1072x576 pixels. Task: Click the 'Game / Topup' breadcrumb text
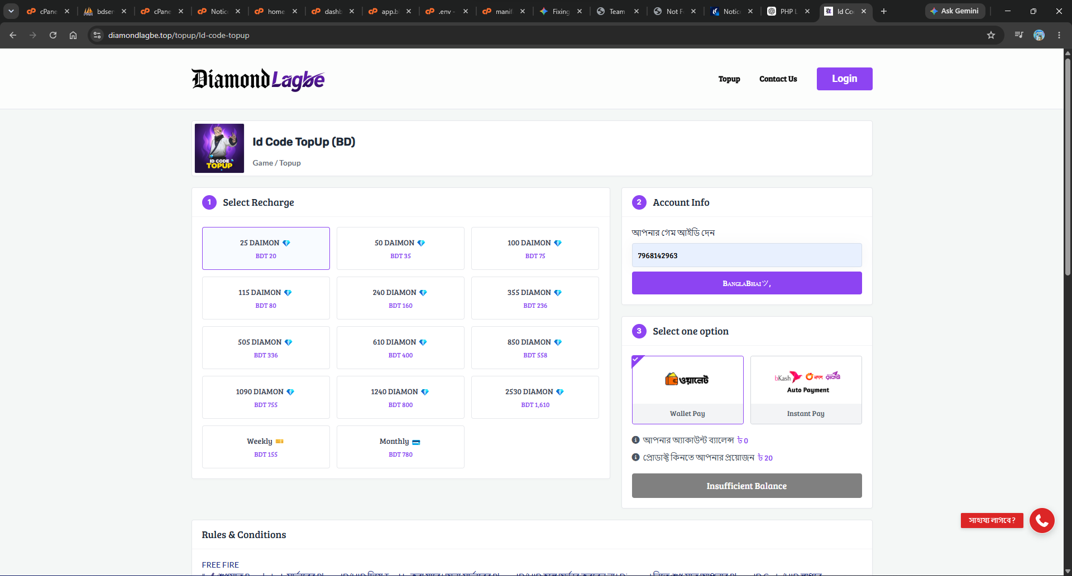click(x=276, y=163)
